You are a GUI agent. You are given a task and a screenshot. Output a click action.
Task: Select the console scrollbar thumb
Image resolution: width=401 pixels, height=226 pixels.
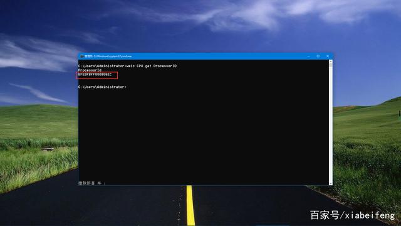(x=331, y=65)
